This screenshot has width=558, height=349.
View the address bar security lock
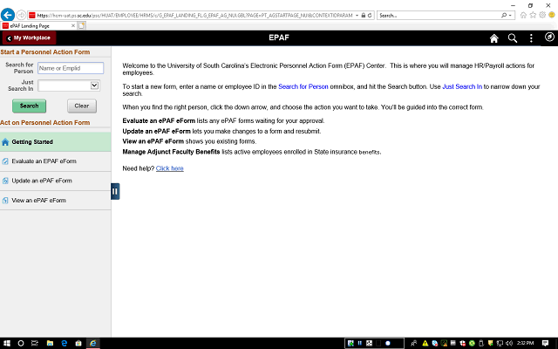(x=364, y=16)
